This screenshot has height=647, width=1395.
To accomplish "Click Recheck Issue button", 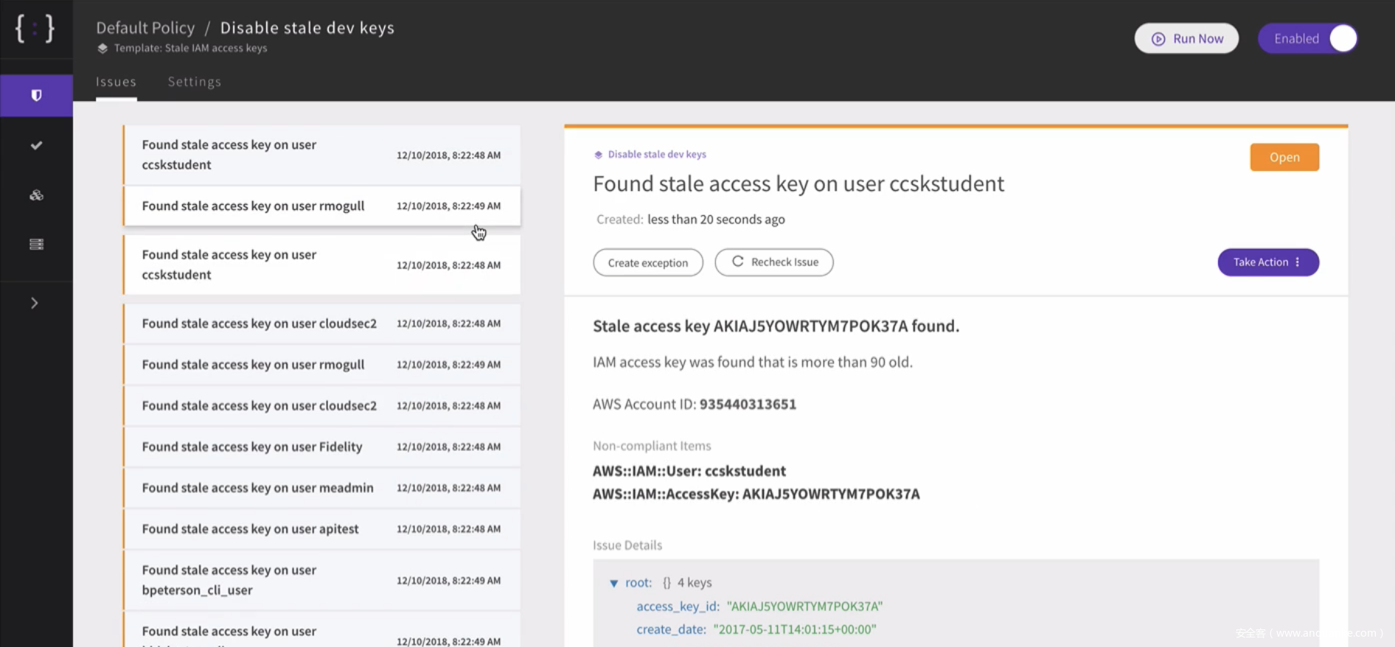I will (x=773, y=262).
